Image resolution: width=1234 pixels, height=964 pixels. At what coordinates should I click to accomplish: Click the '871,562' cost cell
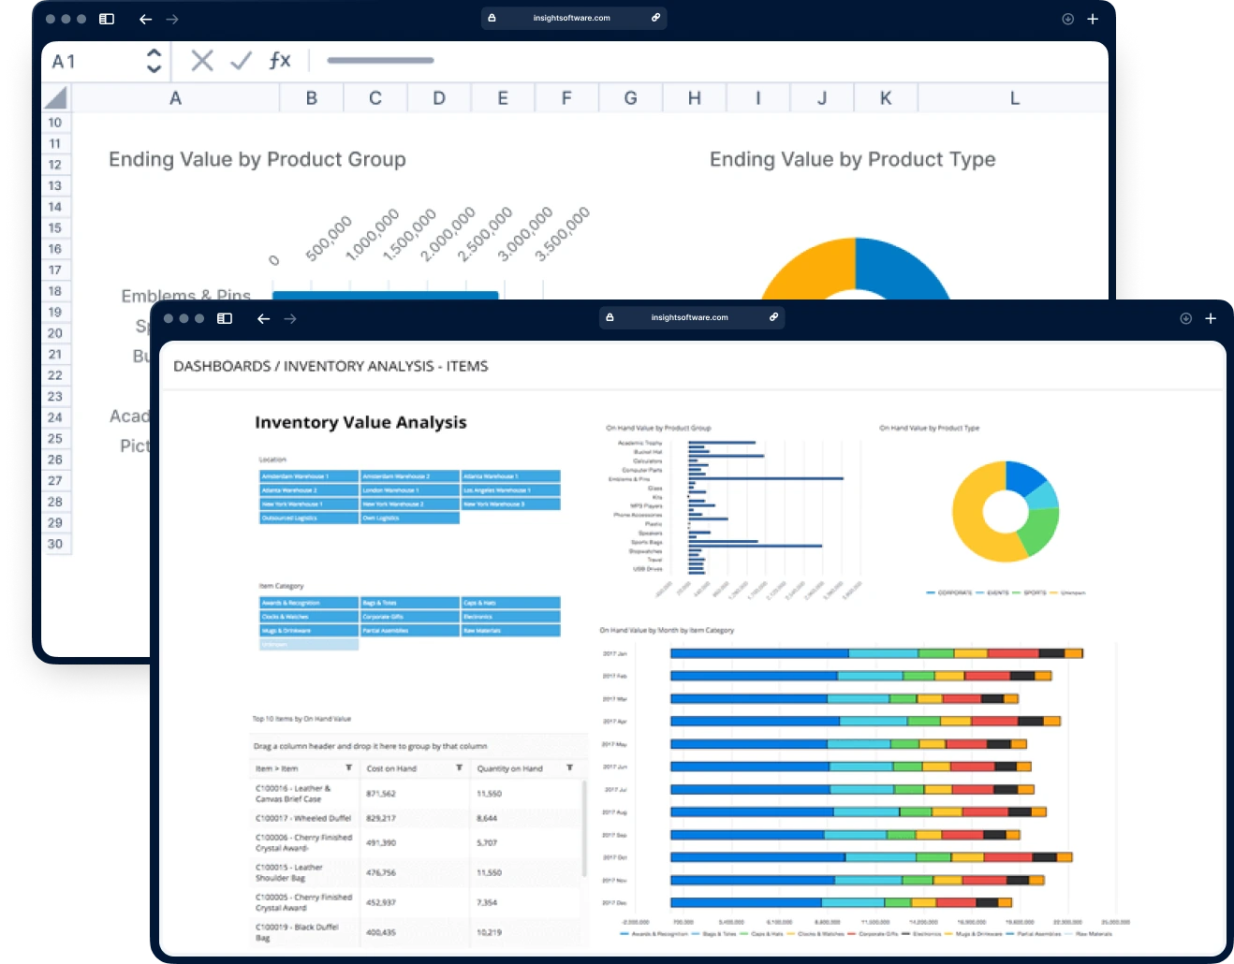(x=381, y=794)
